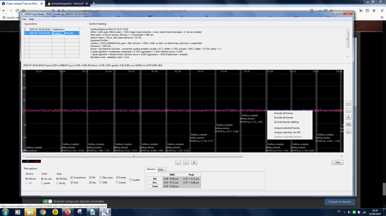Open Firefox account icon
The image size is (386, 216).
tap(374, 11)
